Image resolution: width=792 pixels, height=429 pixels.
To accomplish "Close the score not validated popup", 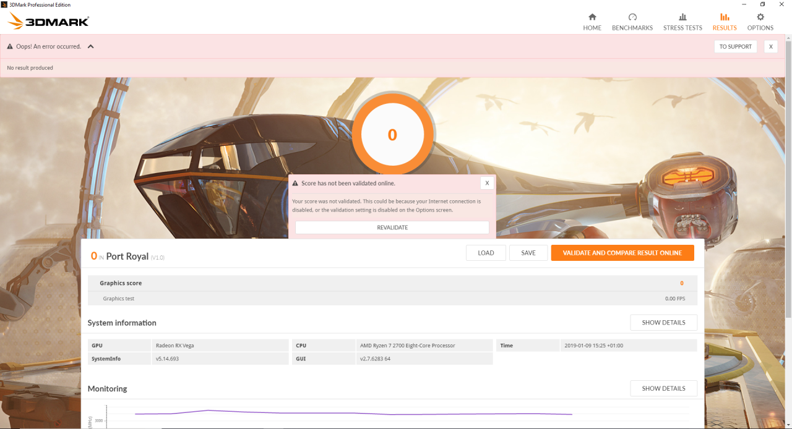I will [487, 183].
